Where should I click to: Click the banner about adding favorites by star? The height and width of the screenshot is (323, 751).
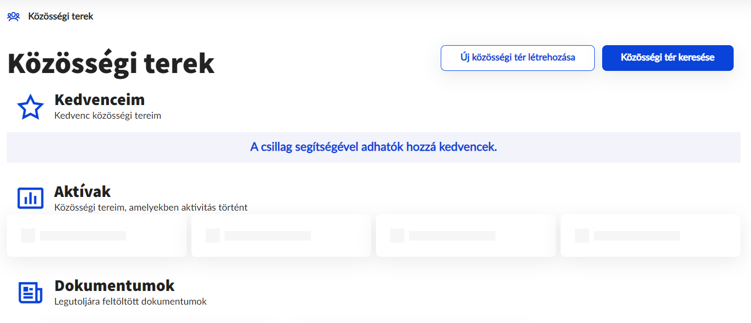pos(373,147)
